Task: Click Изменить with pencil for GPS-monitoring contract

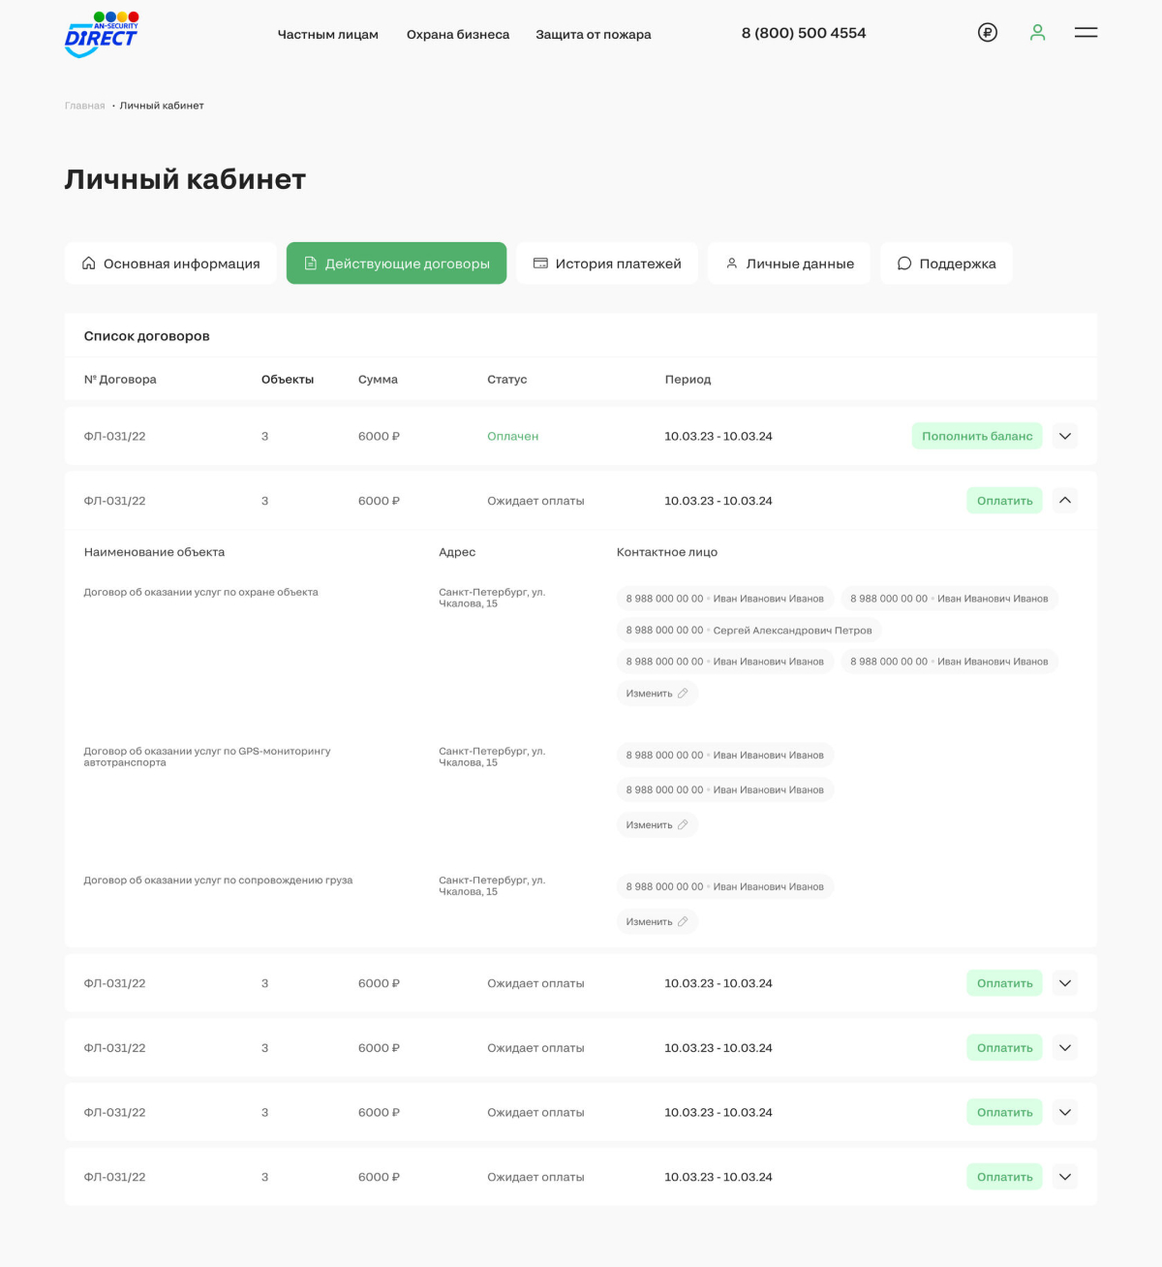Action: pyautogui.click(x=657, y=824)
